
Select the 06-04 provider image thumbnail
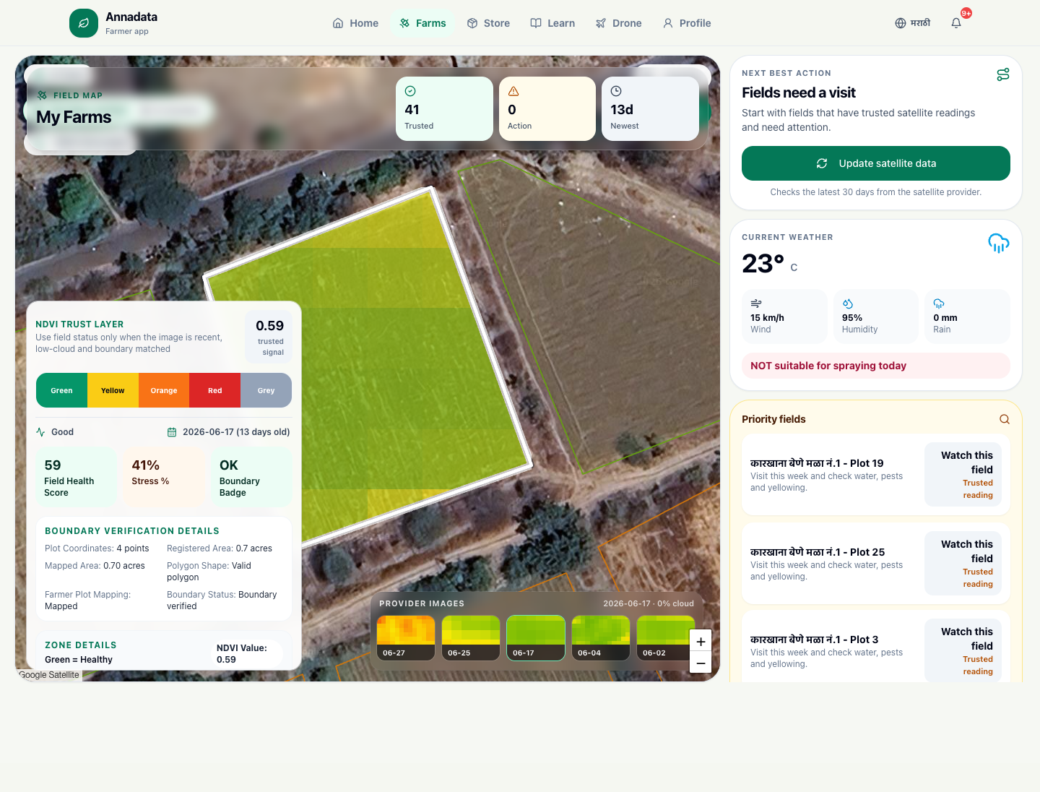(x=601, y=638)
